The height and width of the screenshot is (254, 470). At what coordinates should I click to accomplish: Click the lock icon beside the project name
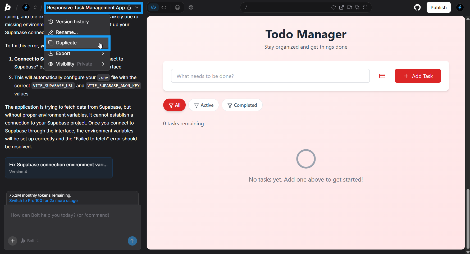tap(129, 7)
